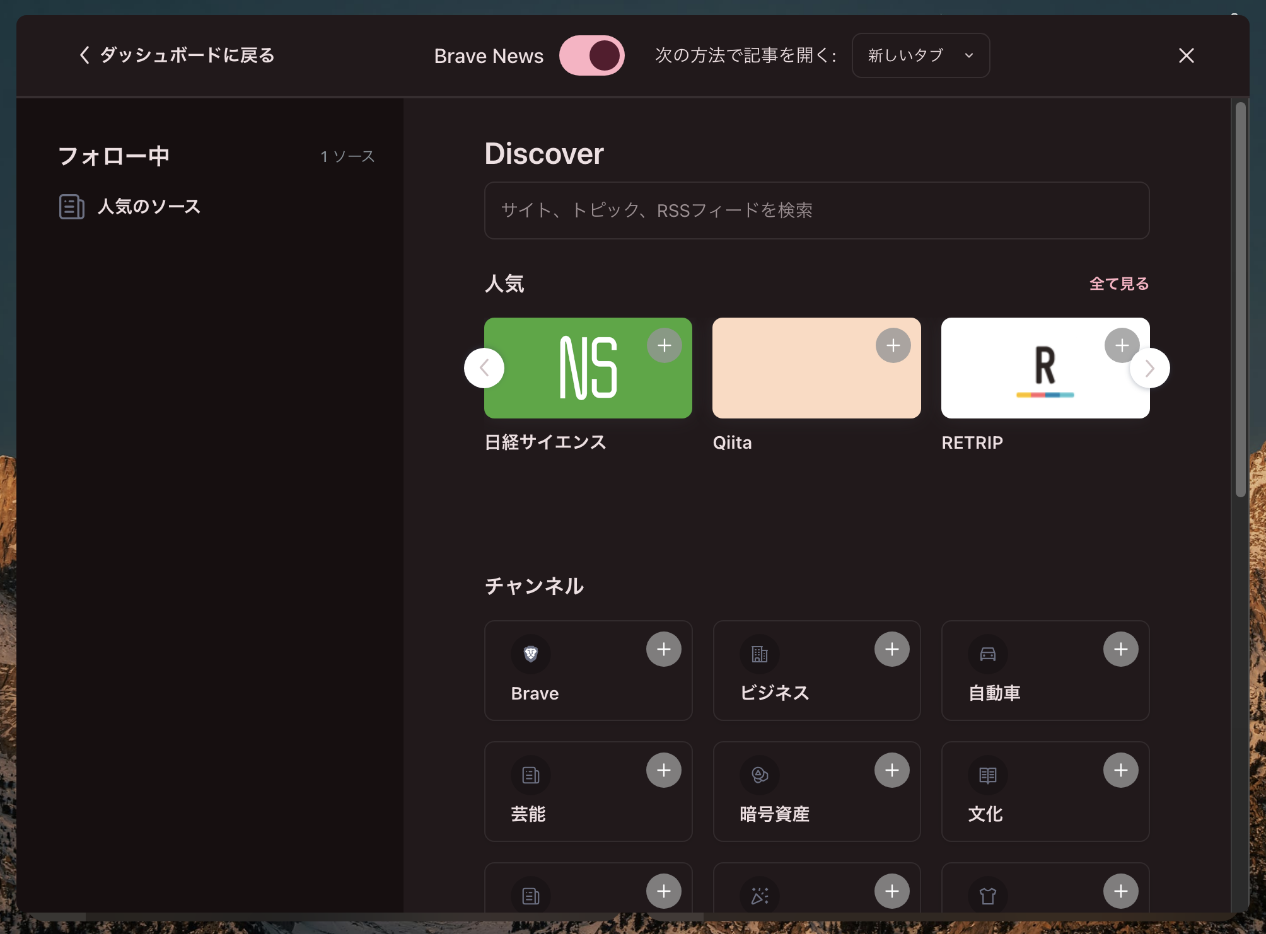
Task: Click the 文化 book icon
Action: coord(988,775)
